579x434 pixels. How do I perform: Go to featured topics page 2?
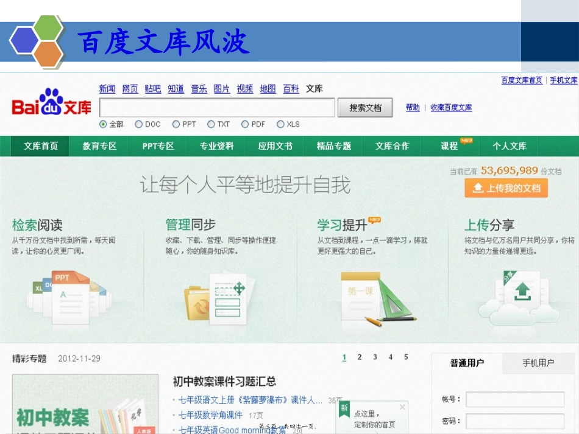pyautogui.click(x=360, y=357)
